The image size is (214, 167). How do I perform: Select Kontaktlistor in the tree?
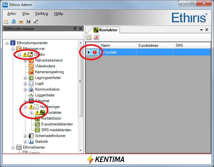(x=51, y=118)
